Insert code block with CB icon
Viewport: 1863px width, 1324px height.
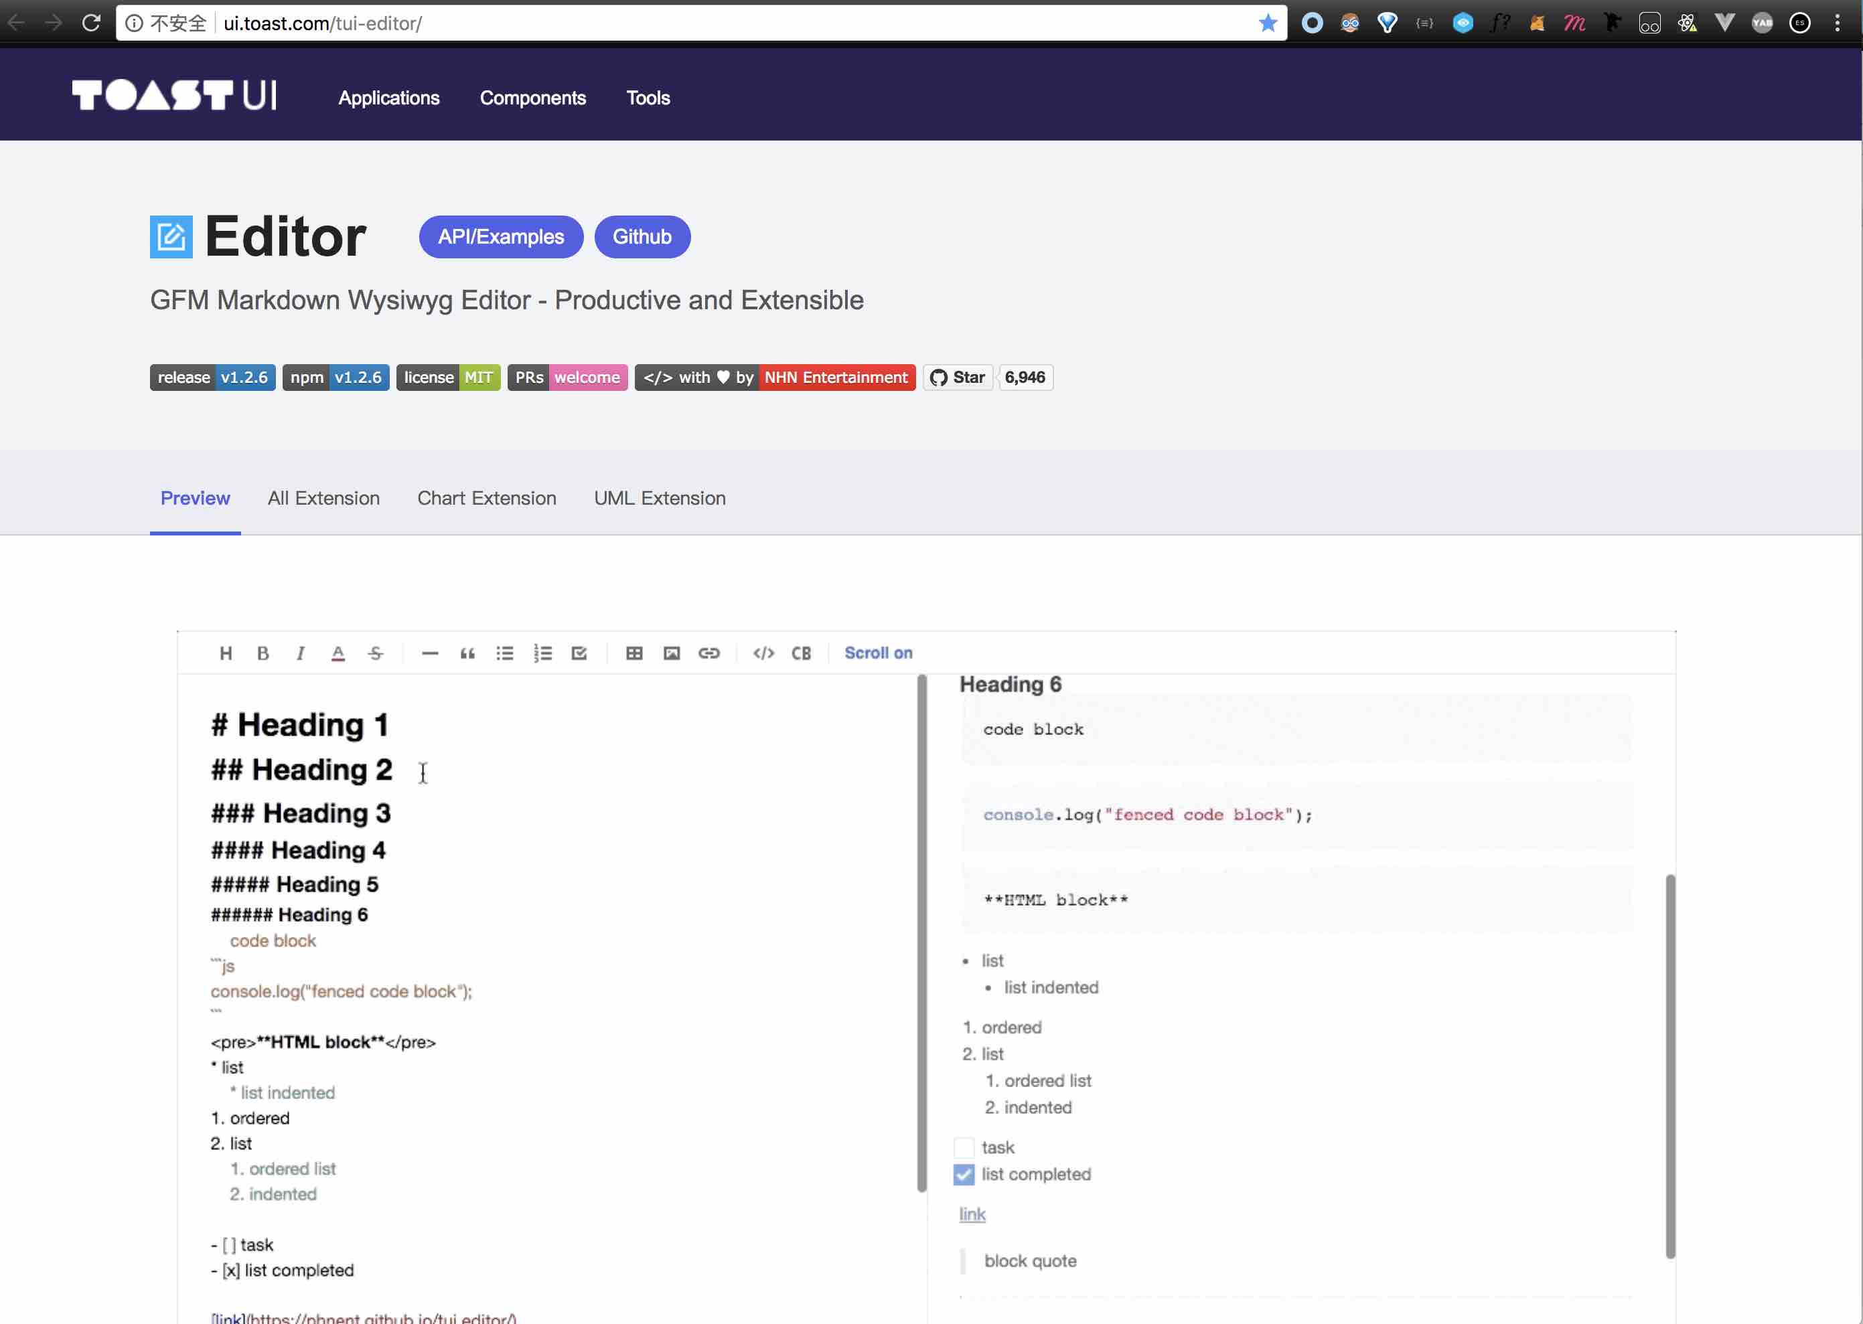click(801, 653)
